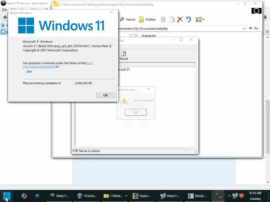Click the Search toolbar button in Explorer

pyautogui.click(x=128, y=19)
